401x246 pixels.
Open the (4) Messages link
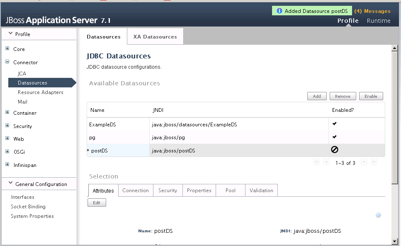coord(372,11)
